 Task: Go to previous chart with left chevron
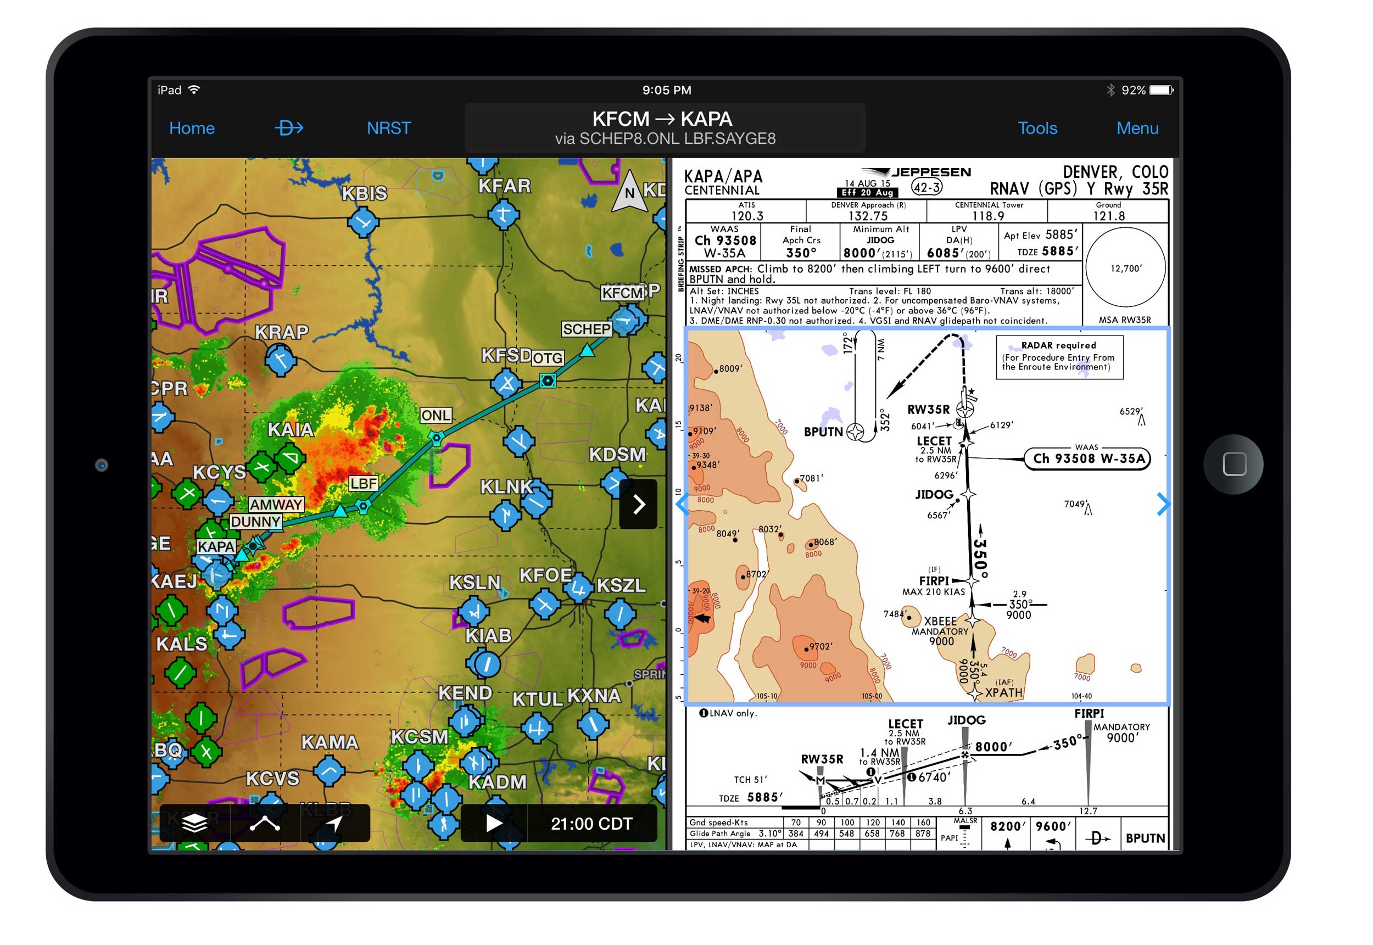[x=682, y=504]
